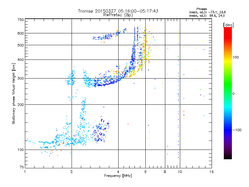Click the '500' height axis tick label
Viewport: 249px width, 187px height.
tap(21, 45)
